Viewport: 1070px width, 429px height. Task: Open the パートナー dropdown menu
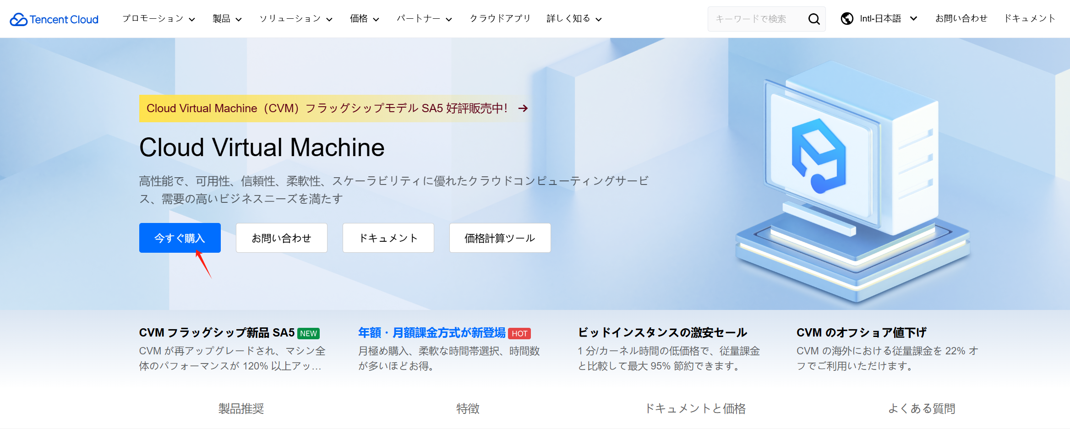[424, 19]
